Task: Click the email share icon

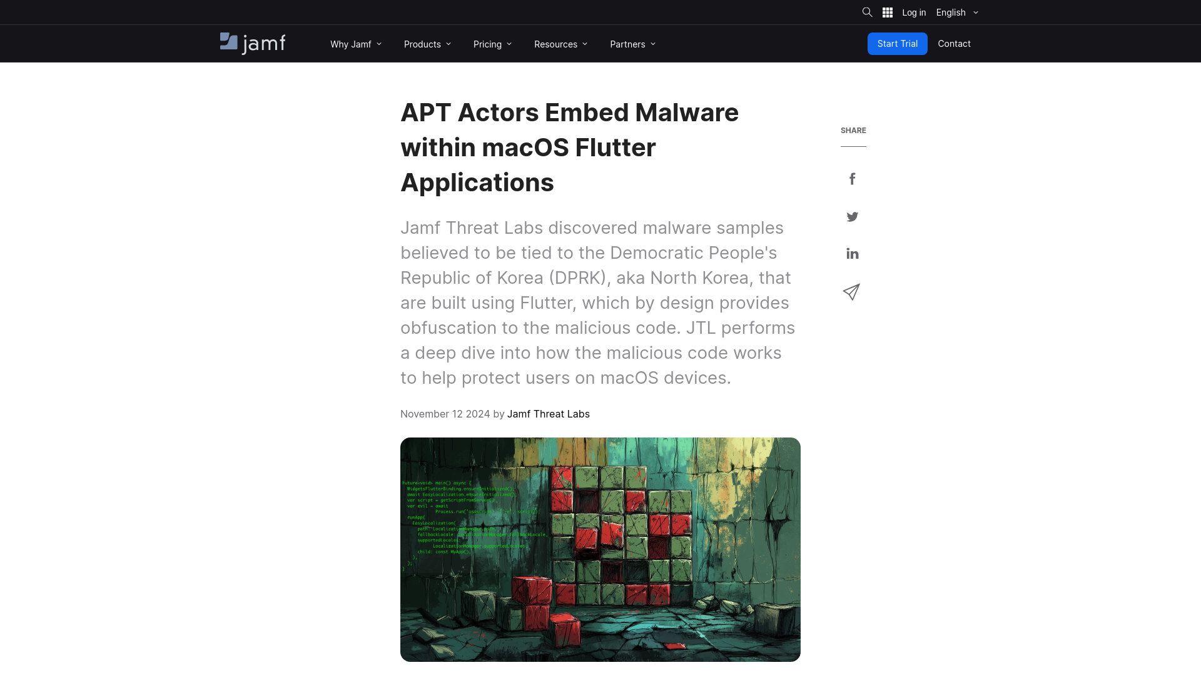Action: 852,291
